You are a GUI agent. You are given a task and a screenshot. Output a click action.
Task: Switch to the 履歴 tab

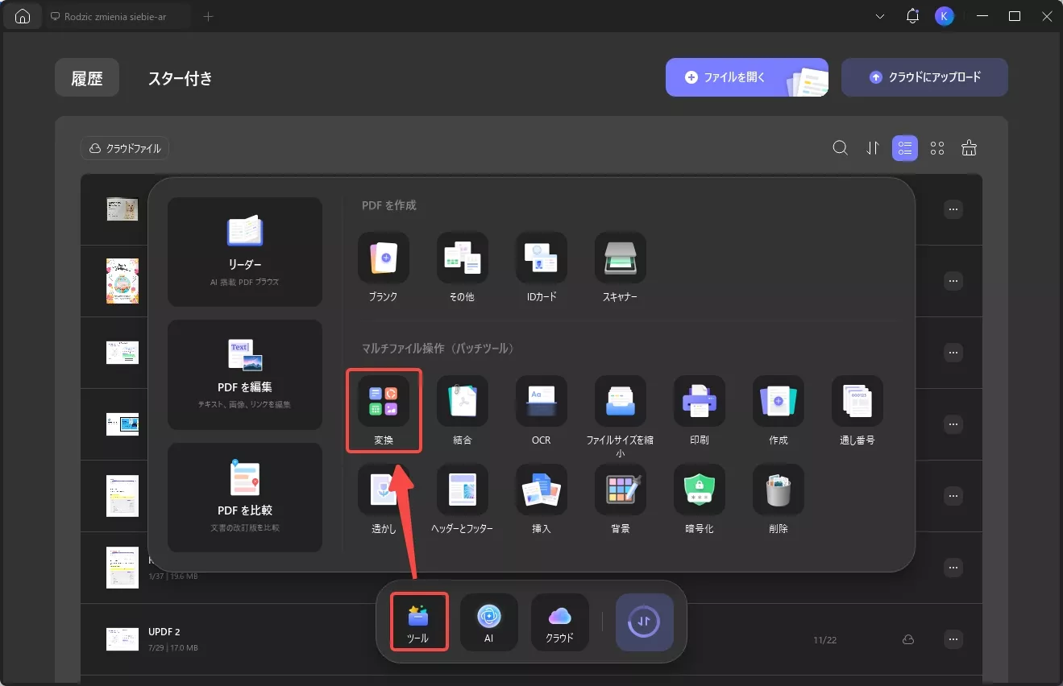[87, 78]
